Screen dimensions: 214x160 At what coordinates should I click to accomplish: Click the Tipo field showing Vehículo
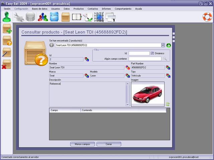click(x=148, y=76)
